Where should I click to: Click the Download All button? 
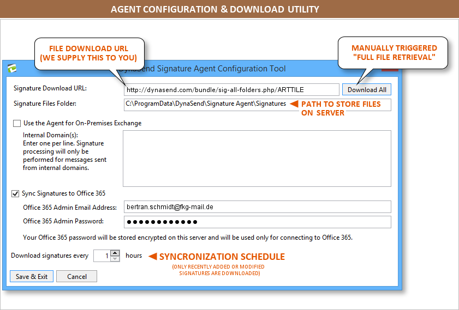tap(367, 90)
